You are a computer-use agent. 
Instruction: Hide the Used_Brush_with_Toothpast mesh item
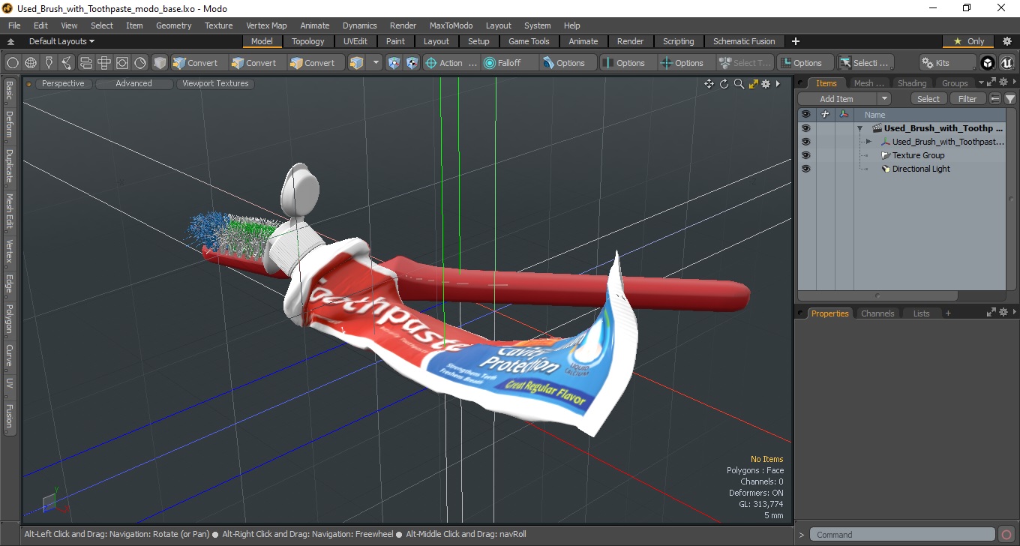805,142
